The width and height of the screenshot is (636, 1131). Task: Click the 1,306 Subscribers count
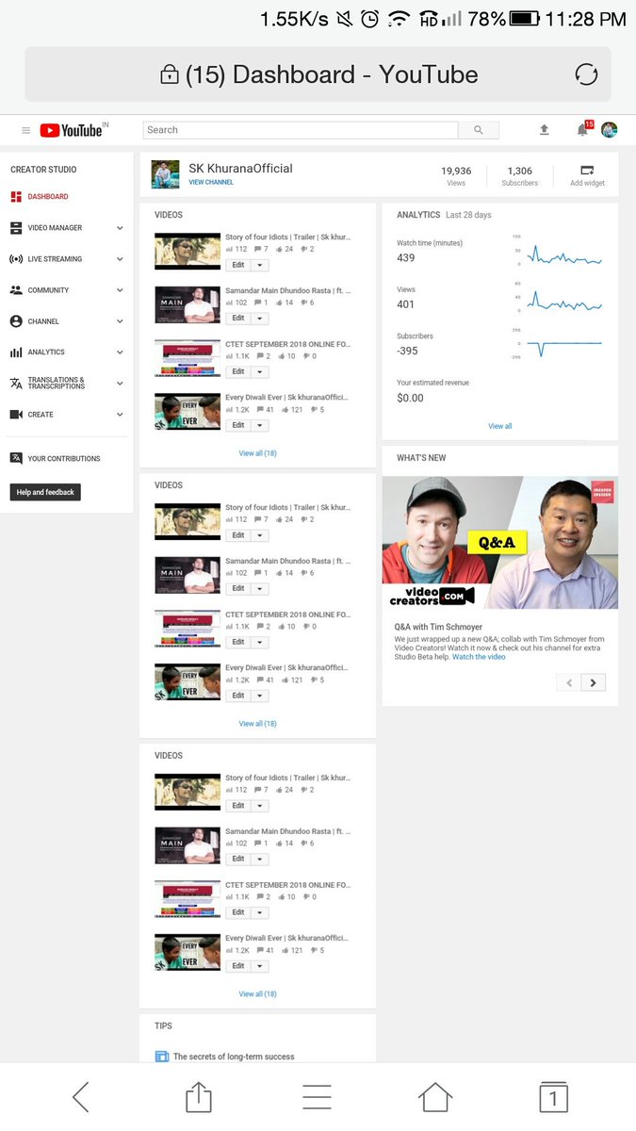click(x=519, y=172)
